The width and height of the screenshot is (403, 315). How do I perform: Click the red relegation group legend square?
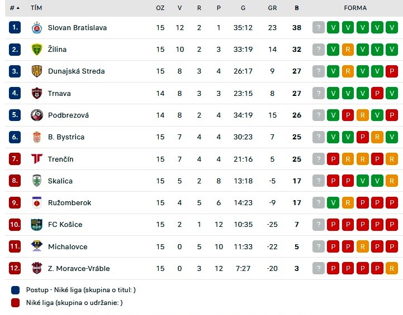click(16, 303)
